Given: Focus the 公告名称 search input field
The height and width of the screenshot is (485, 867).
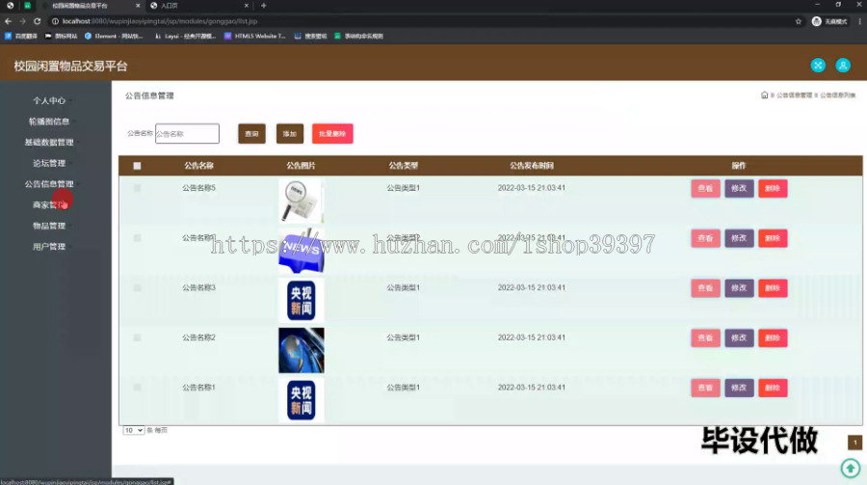Looking at the screenshot, I should click(187, 133).
